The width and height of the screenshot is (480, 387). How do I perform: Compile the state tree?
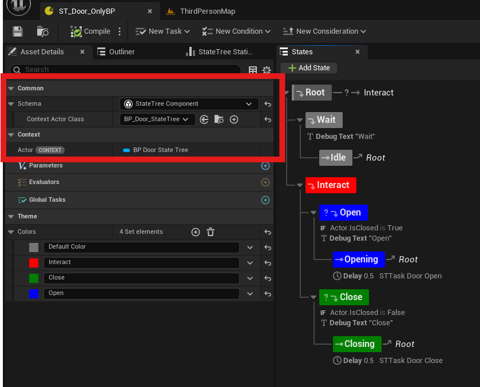89,31
